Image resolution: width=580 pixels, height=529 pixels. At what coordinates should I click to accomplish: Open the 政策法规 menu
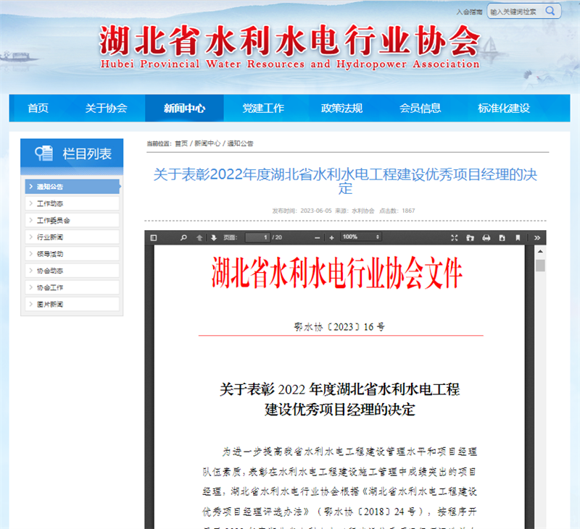(x=341, y=108)
